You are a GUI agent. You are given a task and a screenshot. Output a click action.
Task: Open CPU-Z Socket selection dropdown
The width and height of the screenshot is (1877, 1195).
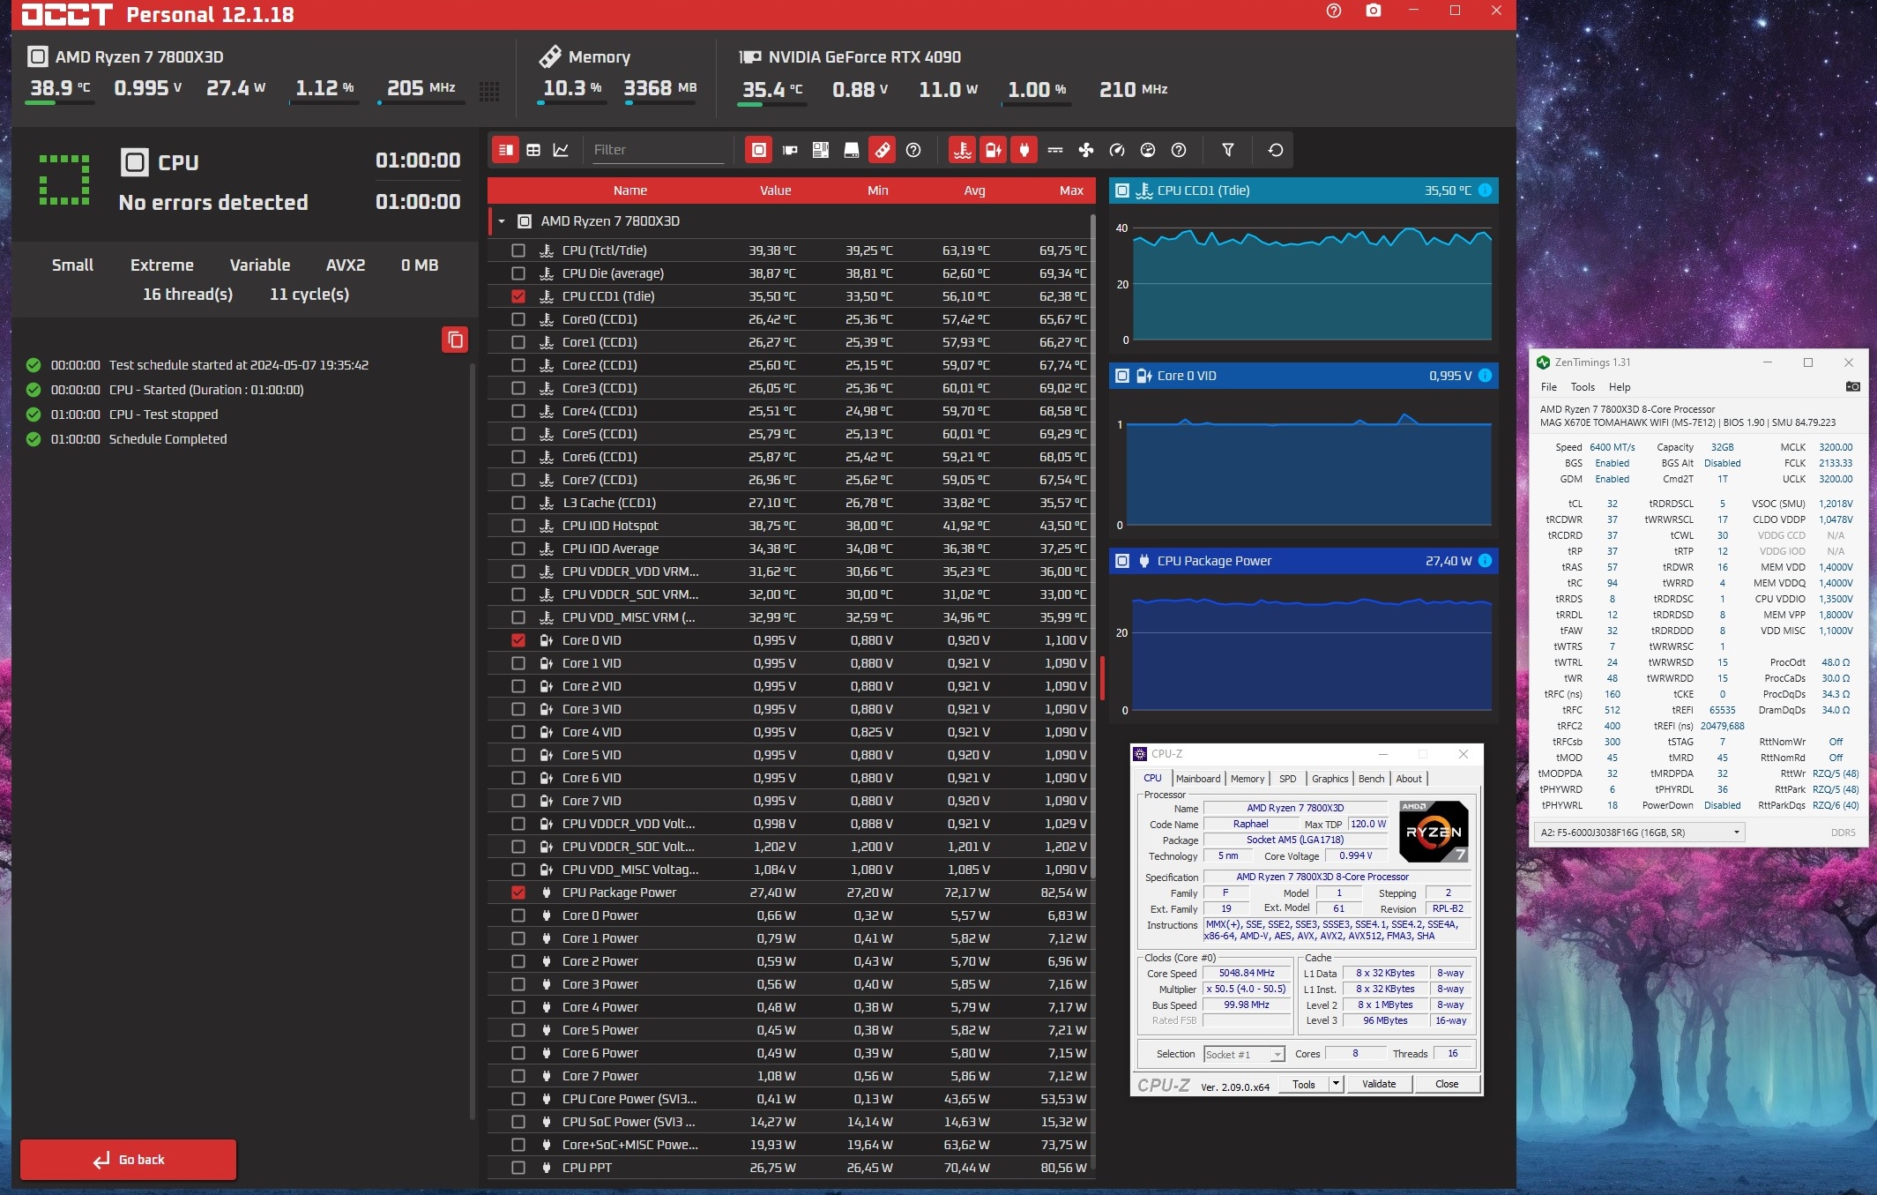1245,1054
